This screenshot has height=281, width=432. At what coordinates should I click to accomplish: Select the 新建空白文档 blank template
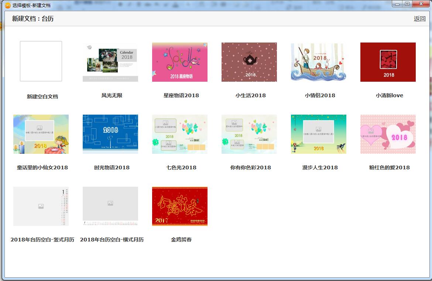click(x=41, y=61)
